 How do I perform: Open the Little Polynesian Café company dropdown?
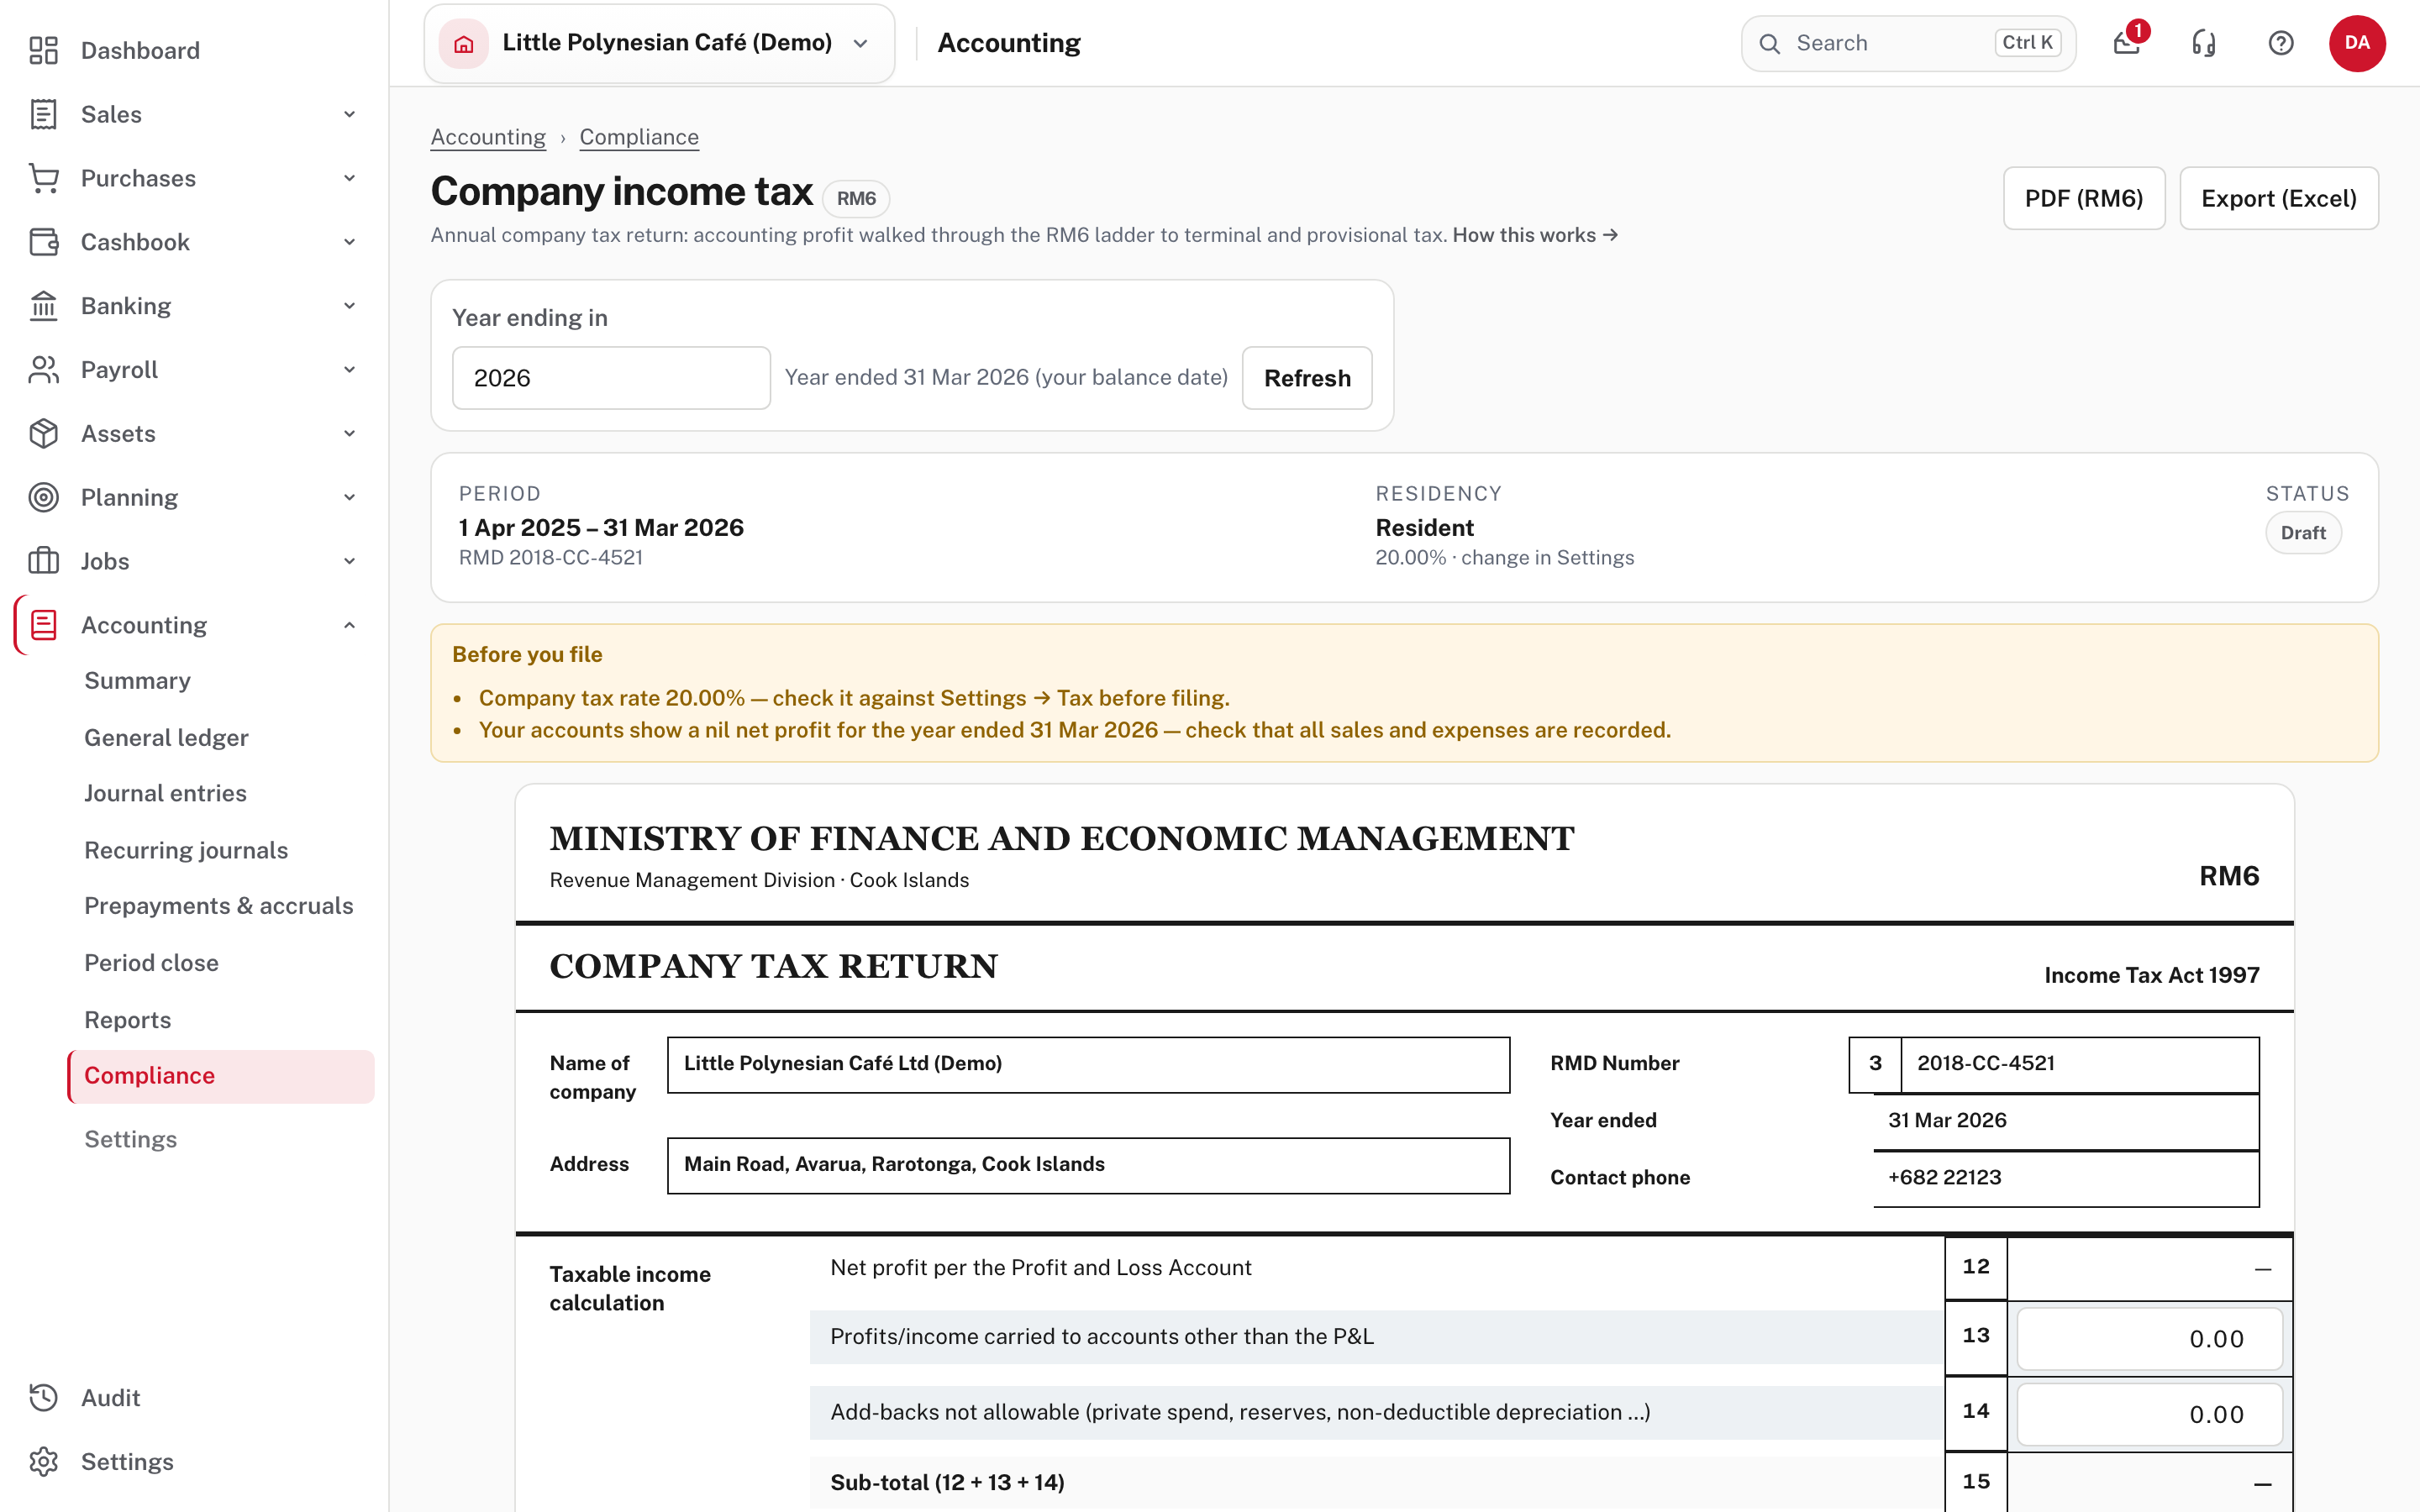(x=659, y=43)
